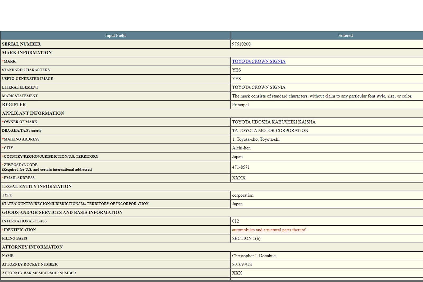Select the attorney NAME label

click(7, 256)
